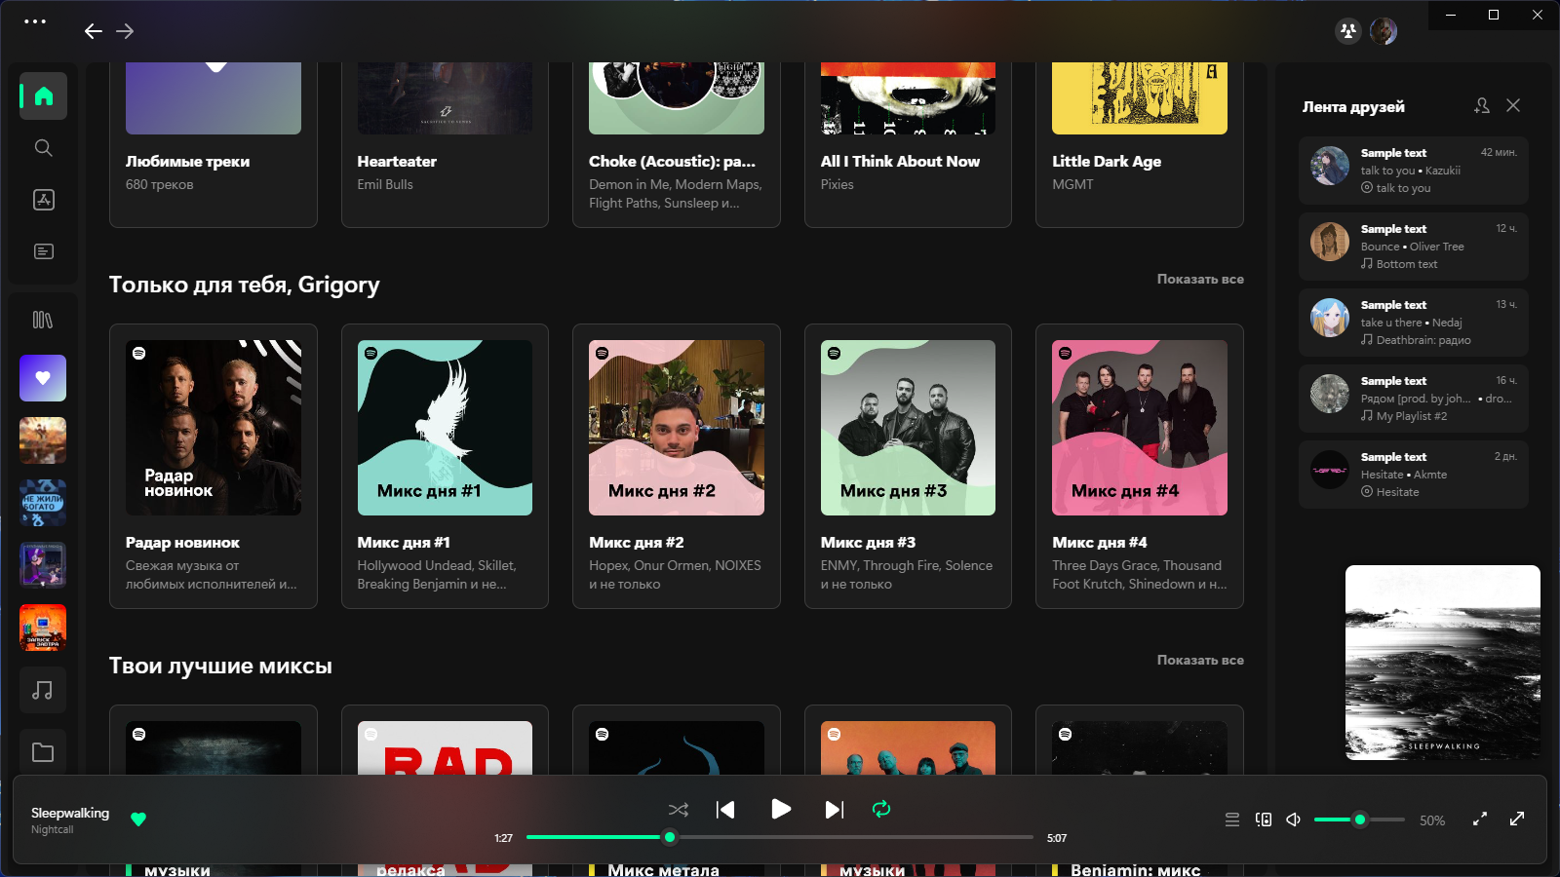Click the Pixies artist text
Image resolution: width=1560 pixels, height=877 pixels.
tap(837, 184)
